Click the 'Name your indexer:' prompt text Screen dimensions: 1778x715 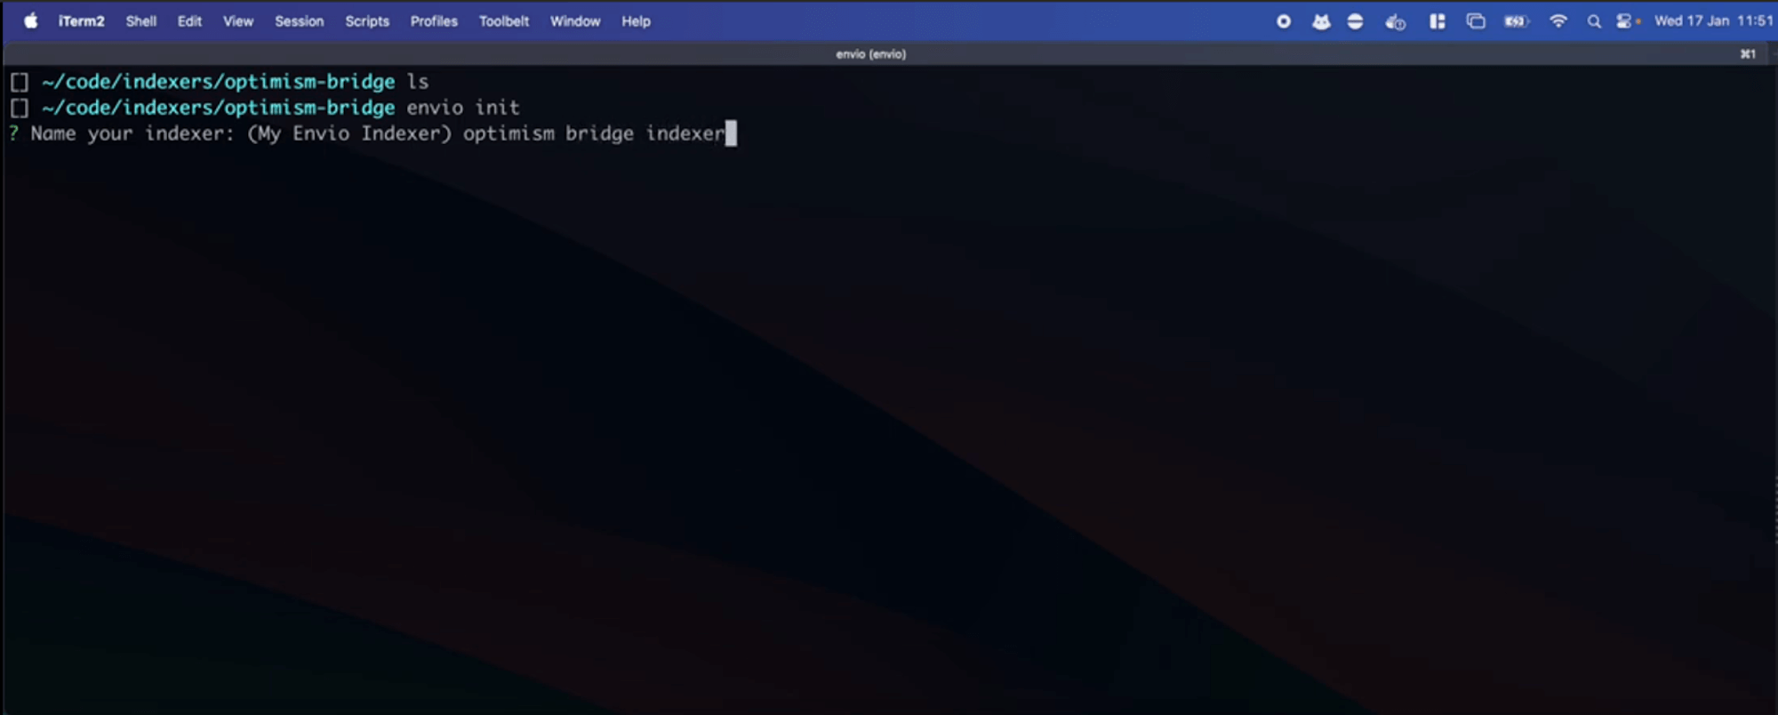tap(132, 133)
